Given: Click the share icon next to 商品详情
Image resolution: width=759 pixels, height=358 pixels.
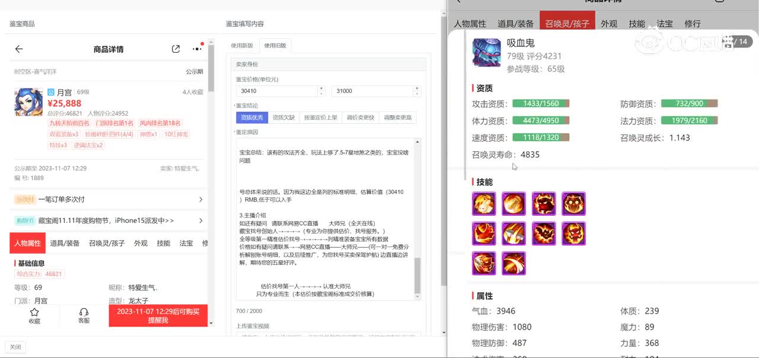Looking at the screenshot, I should point(176,49).
